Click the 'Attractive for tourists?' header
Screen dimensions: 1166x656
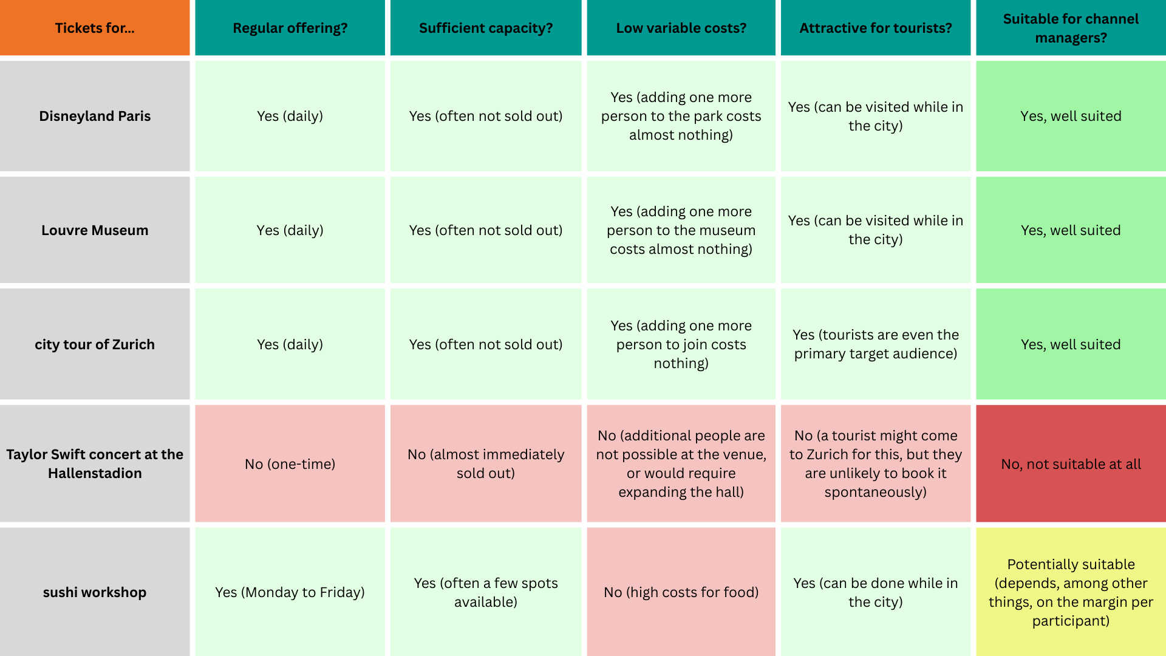point(875,28)
